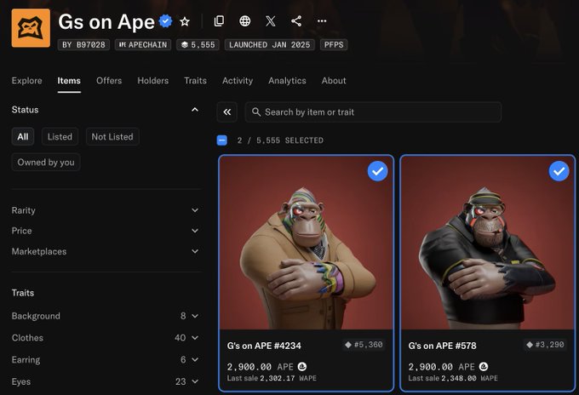Viewport: 579px width, 395px height.
Task: Click the ApeCoin icon on item #4234
Action: 302,367
